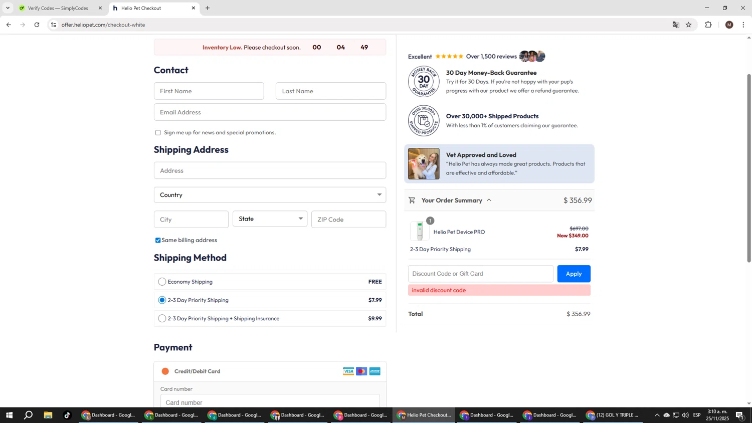Screen dimensions: 752x423
Task: Open the OneDrive cloud tray icon
Action: coord(666,415)
